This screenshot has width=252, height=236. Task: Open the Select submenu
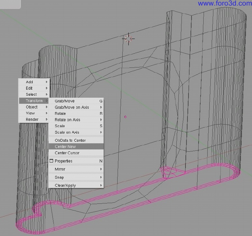34,94
